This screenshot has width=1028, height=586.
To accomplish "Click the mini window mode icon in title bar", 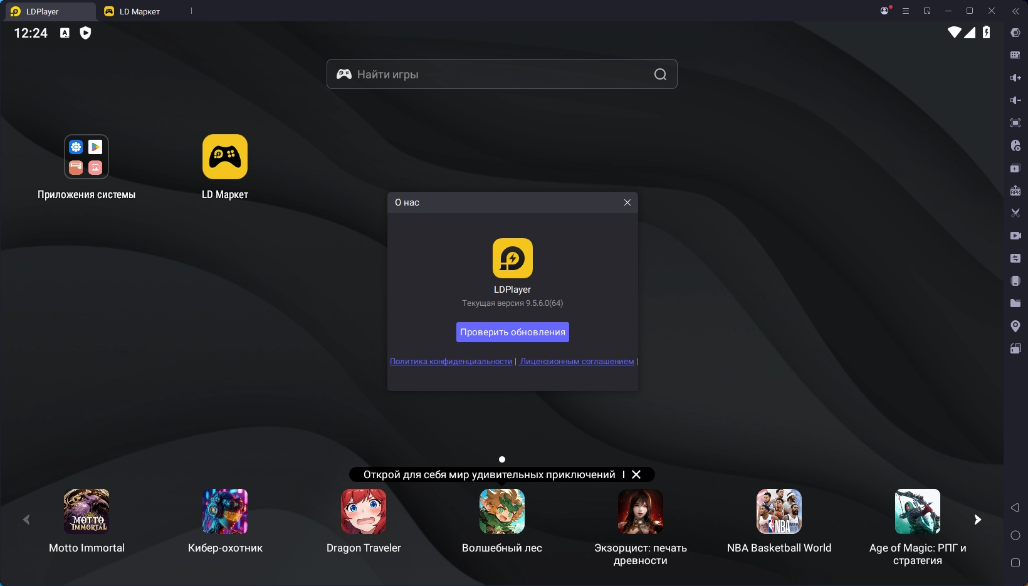I will click(x=927, y=11).
